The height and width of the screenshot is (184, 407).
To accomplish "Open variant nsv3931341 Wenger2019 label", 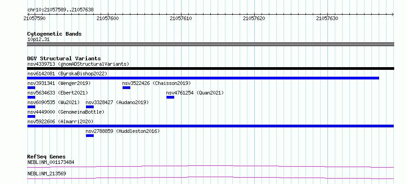I will tap(59, 83).
